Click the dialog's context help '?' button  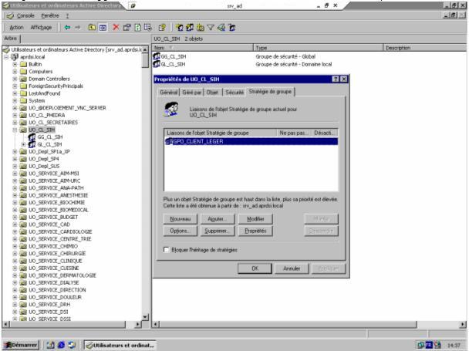pyautogui.click(x=336, y=79)
